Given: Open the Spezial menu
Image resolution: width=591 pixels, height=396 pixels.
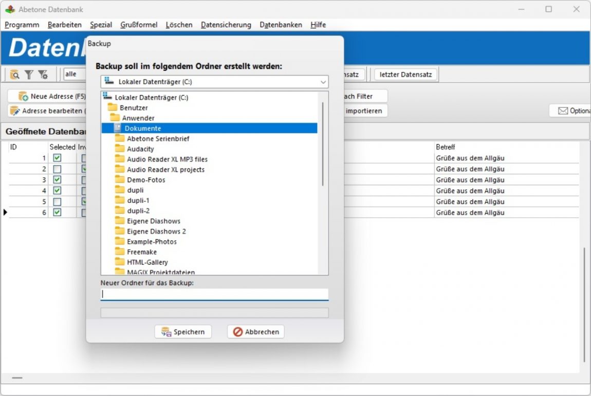Looking at the screenshot, I should coord(101,25).
